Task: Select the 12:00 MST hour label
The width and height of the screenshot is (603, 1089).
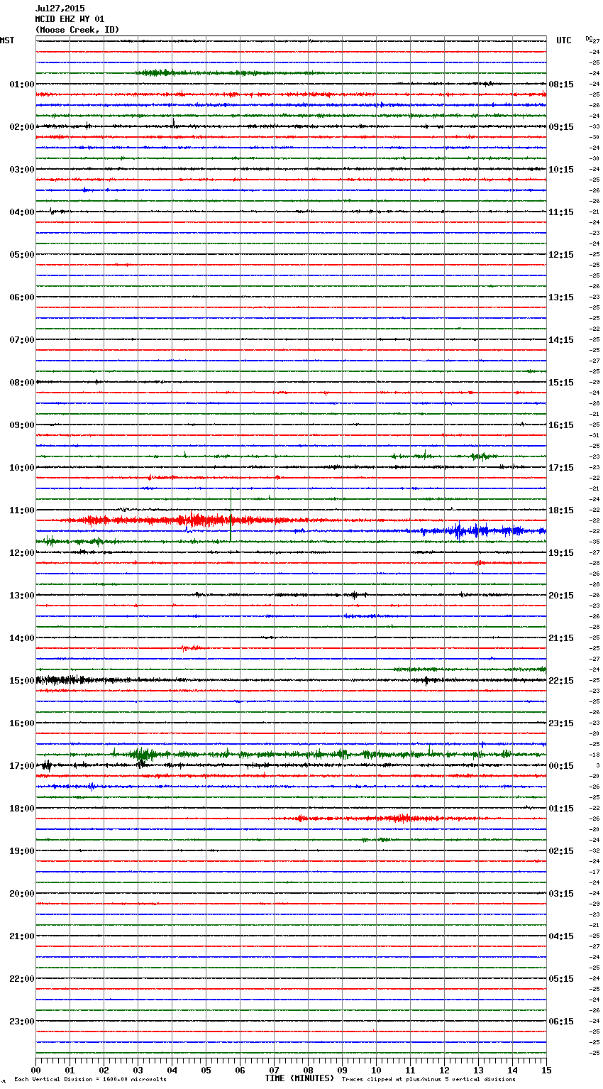Action: [22, 553]
